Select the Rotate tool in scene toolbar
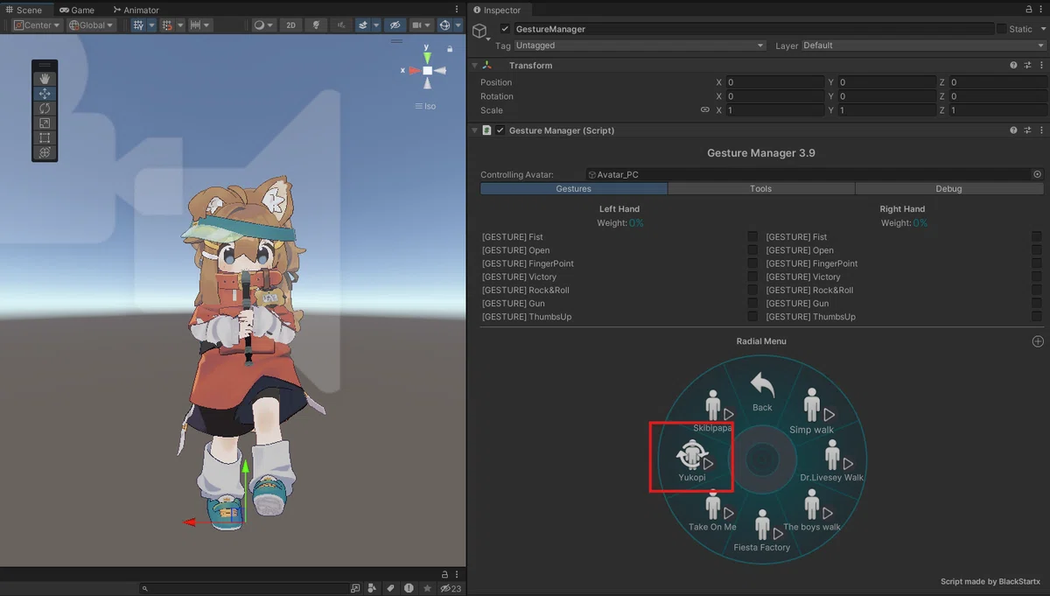 click(x=45, y=109)
